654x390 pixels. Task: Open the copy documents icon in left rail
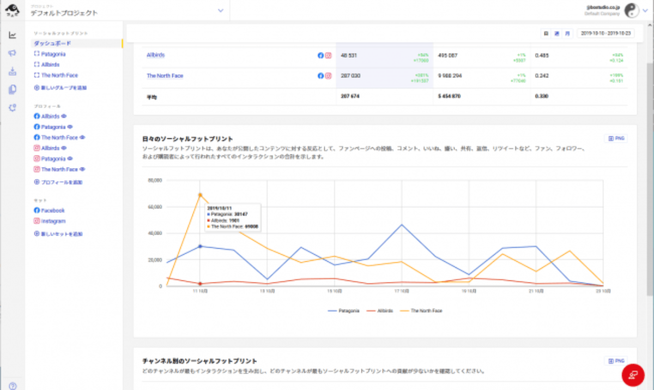click(13, 89)
